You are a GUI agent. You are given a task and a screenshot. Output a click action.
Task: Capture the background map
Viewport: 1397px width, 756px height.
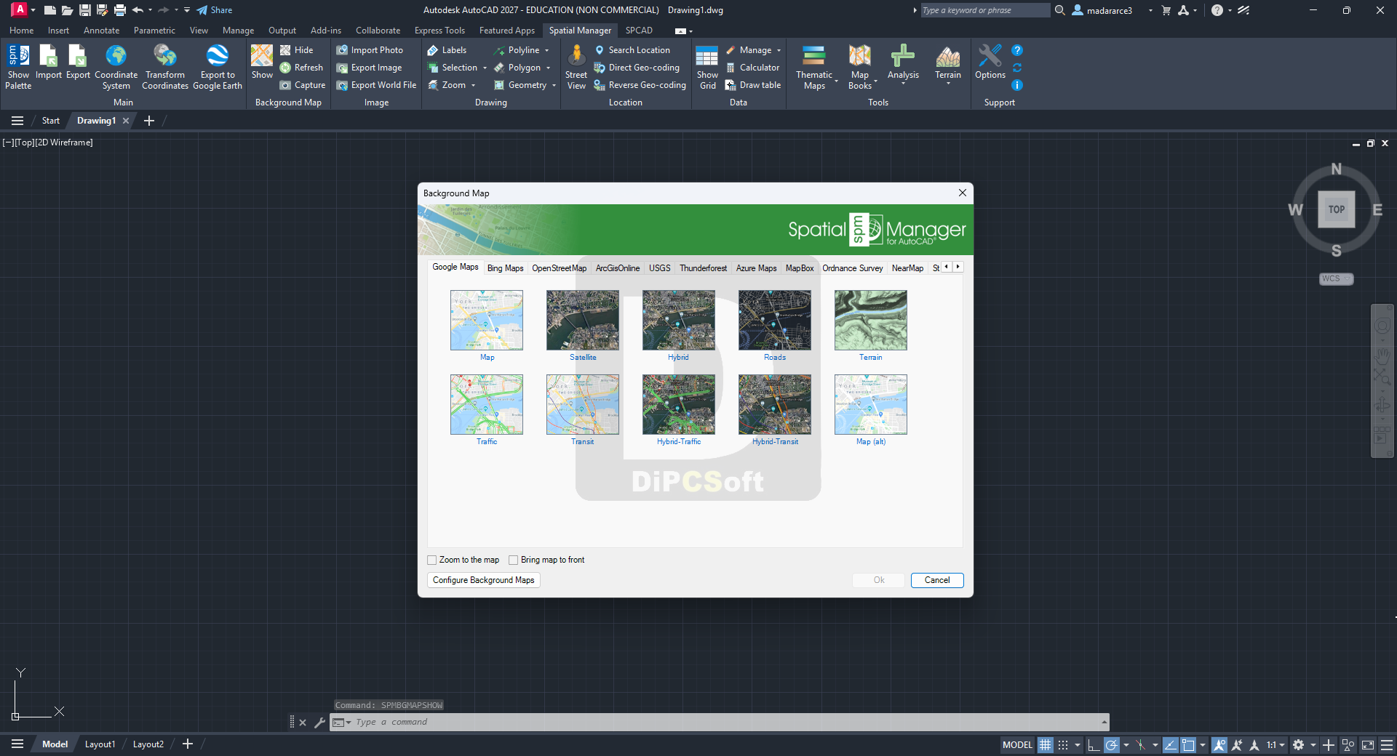(303, 85)
